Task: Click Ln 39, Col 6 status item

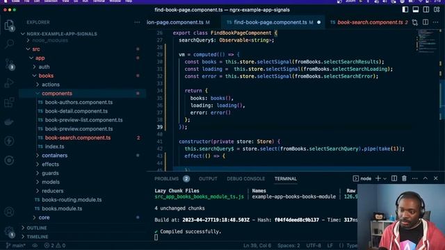Action: pos(257,245)
